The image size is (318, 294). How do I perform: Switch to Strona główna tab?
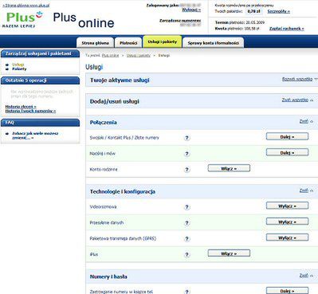tap(95, 43)
